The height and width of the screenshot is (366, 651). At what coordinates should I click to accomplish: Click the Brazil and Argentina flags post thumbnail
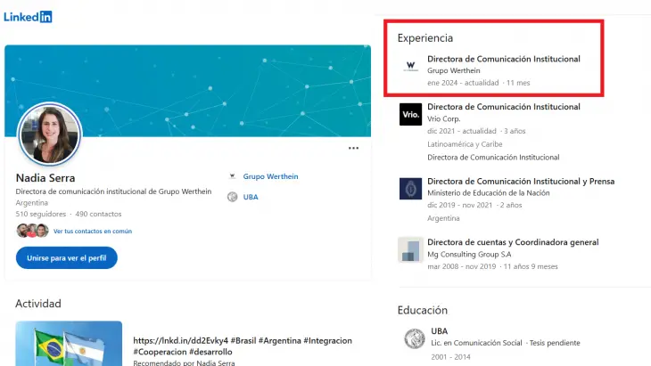69,343
